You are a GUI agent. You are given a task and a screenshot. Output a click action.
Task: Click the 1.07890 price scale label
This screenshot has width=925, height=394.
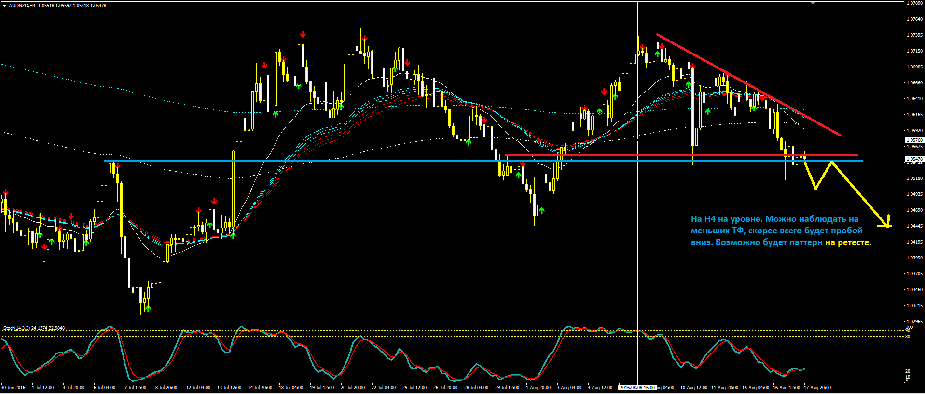(915, 3)
